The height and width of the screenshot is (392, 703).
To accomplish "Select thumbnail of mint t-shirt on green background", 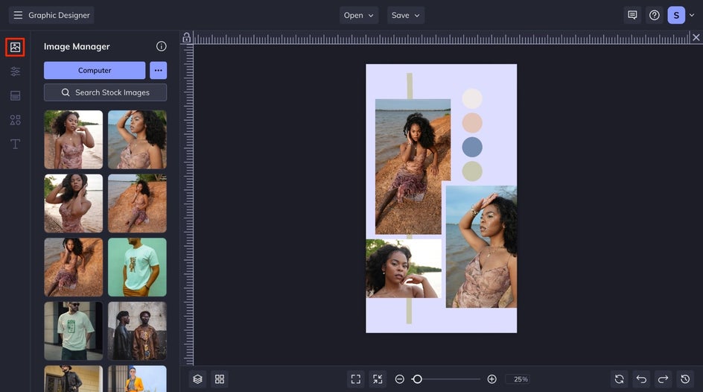I will point(137,268).
